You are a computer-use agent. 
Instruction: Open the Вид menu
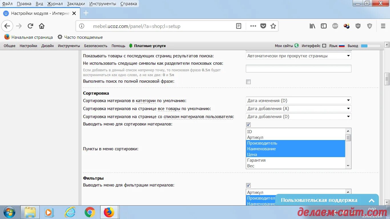point(39,4)
